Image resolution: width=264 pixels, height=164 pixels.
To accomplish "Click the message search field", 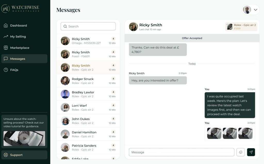I will coord(88,26).
